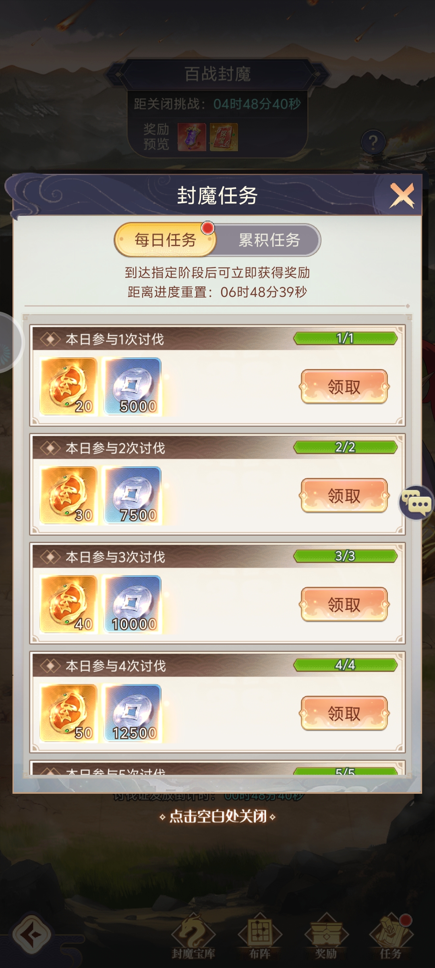Tap the silver coin reward showing 5000
Screen dimensions: 435x968
click(133, 386)
